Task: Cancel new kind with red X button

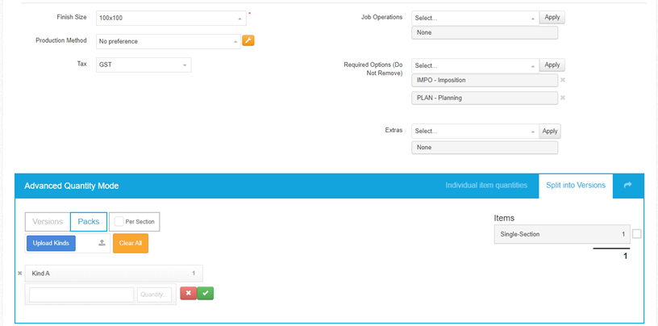Action: tap(189, 293)
